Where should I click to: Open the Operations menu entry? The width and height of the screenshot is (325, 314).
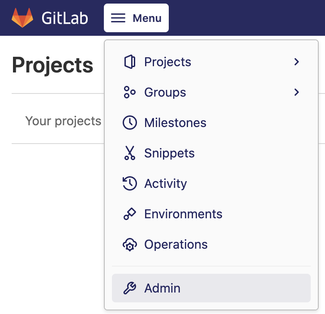[175, 245]
